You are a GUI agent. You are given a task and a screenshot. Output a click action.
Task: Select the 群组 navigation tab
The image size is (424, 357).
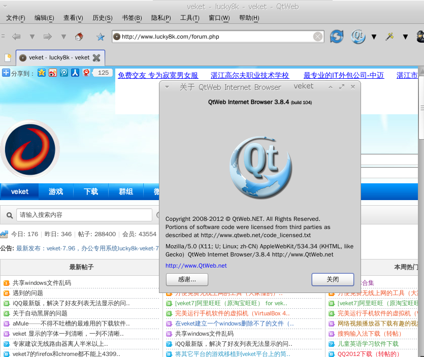pyautogui.click(x=126, y=191)
